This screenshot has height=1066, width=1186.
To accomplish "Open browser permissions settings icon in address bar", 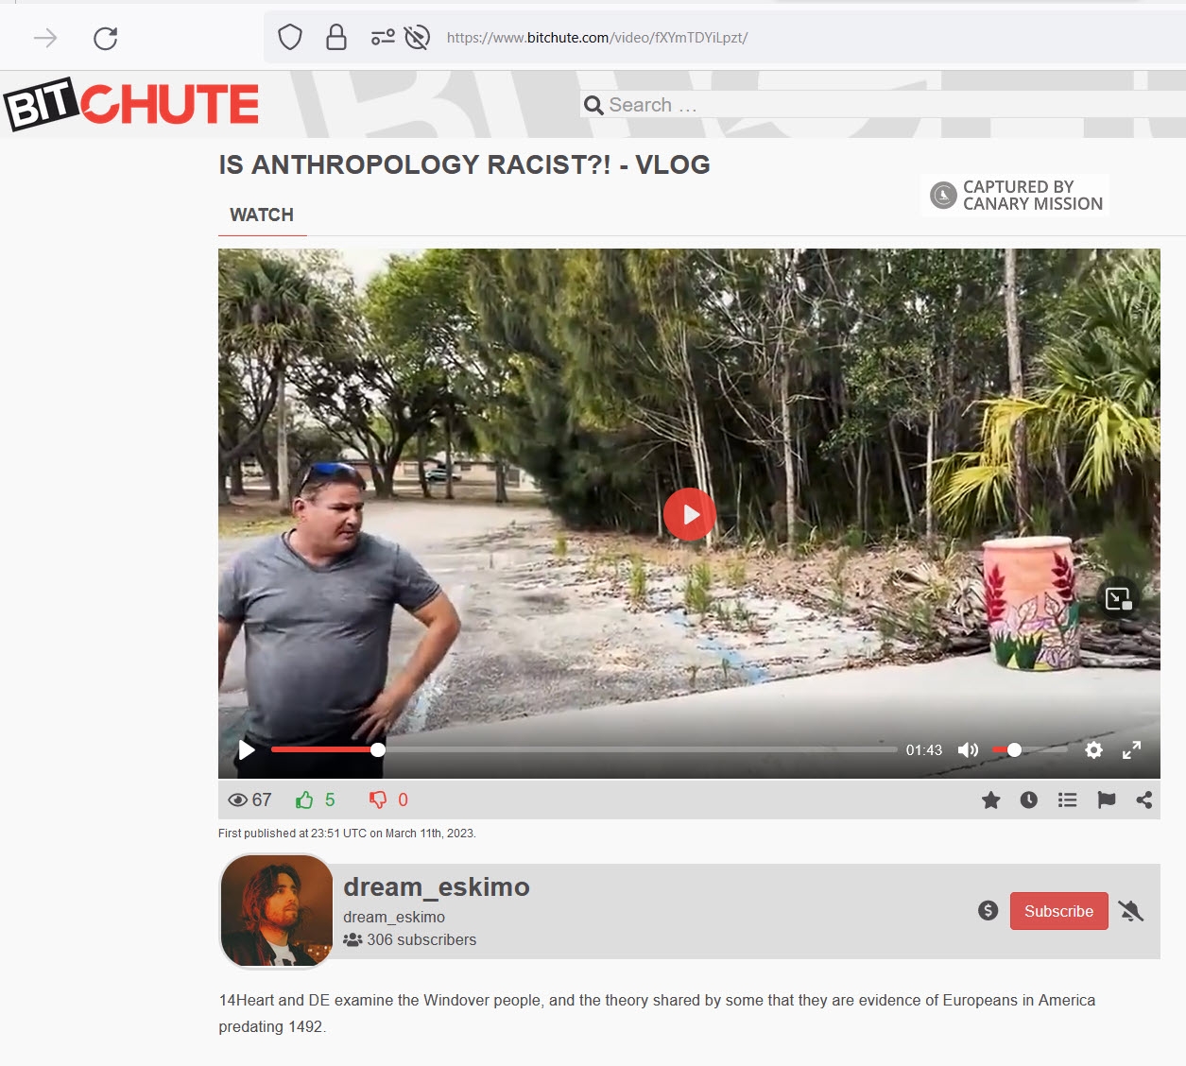I will point(383,38).
